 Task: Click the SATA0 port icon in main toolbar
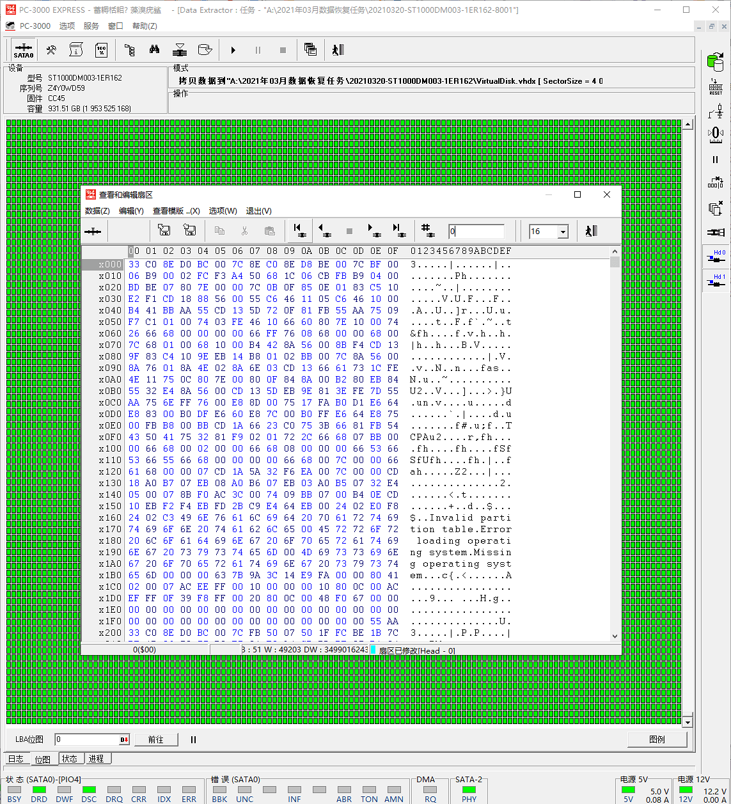click(24, 50)
